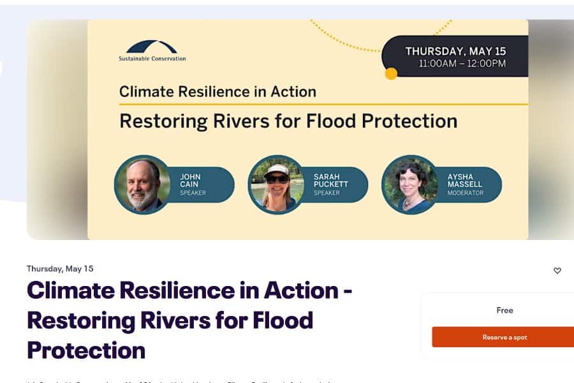Click the small Thursday, May 15 date above title
Screen dimensions: 574x383
(x=60, y=268)
